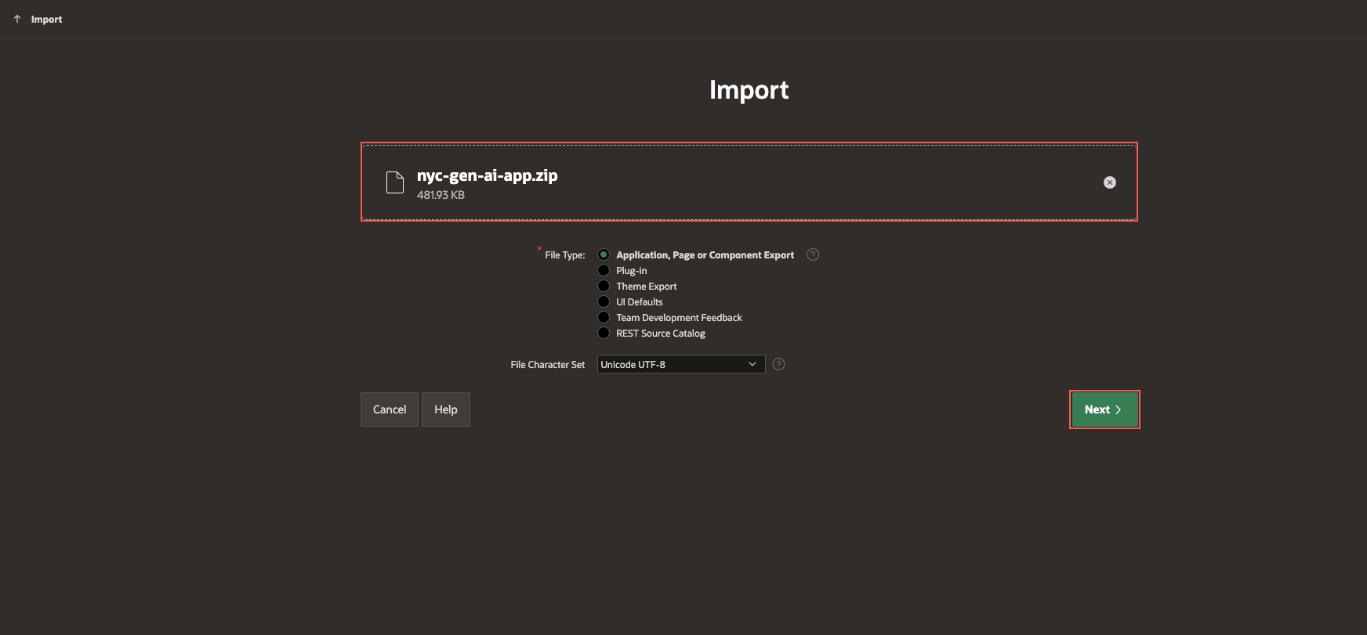
Task: Click the up arrow beside Import breadcrumb
Action: tap(17, 19)
